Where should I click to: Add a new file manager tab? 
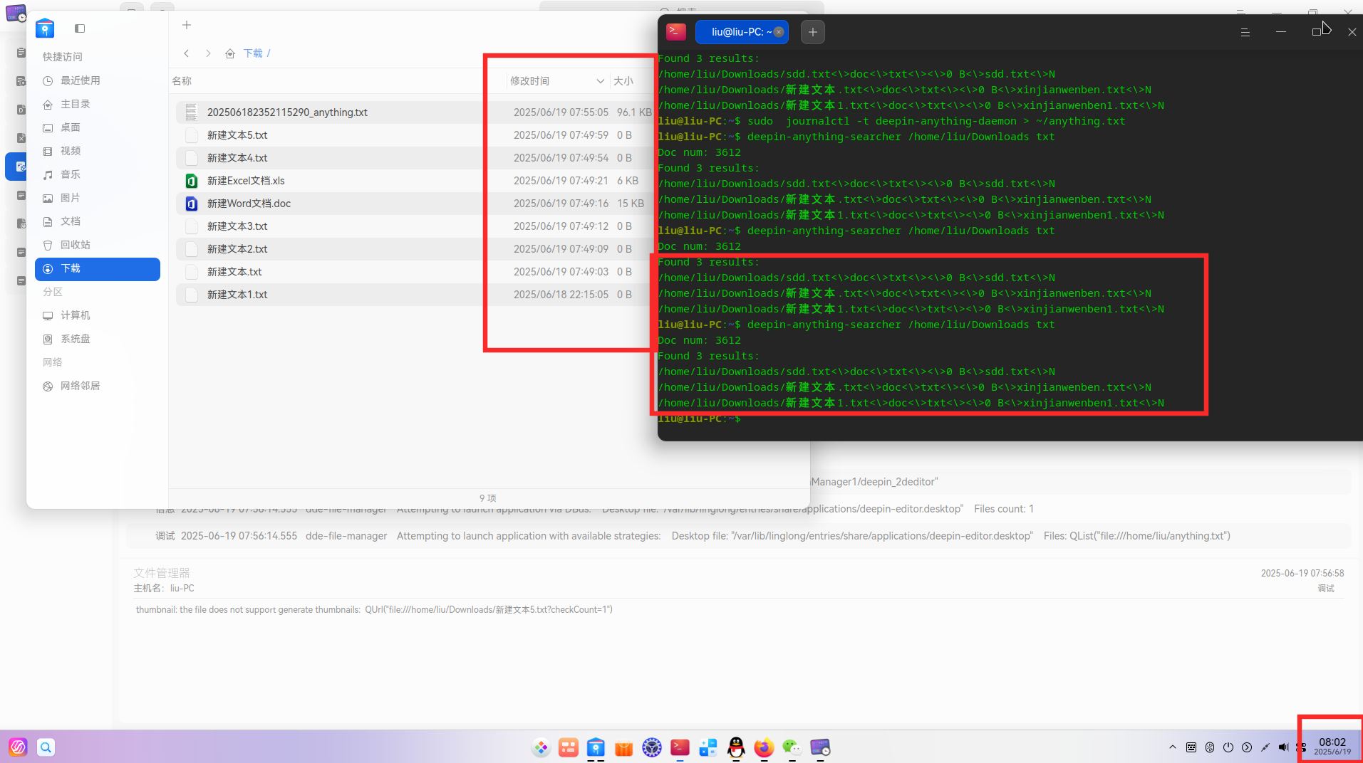[187, 25]
